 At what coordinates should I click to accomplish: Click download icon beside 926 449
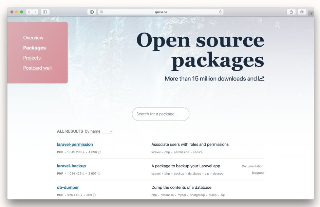81,195
